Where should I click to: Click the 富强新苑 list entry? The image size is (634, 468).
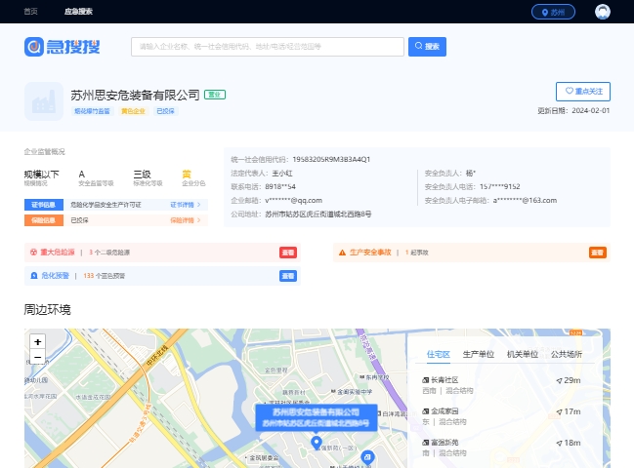click(x=501, y=448)
